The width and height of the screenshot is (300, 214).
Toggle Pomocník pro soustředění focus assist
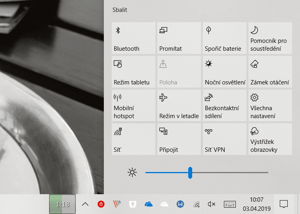(x=270, y=38)
